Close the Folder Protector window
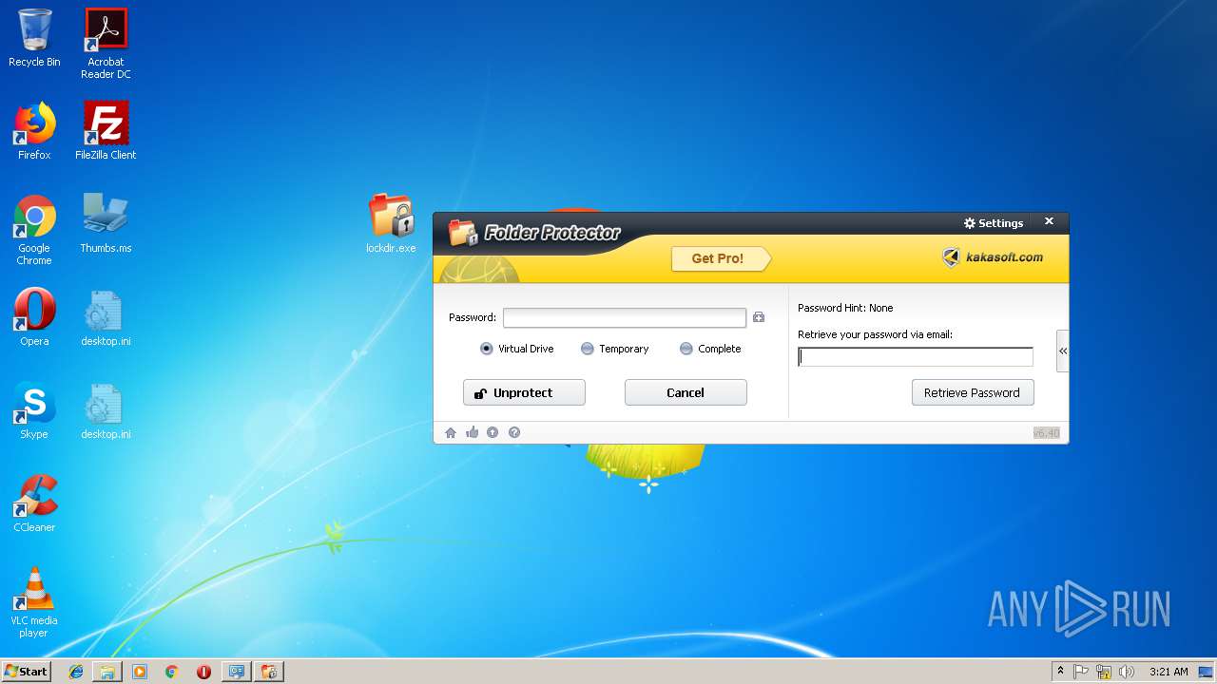Screen dimensions: 1217x684 pyautogui.click(x=1049, y=221)
